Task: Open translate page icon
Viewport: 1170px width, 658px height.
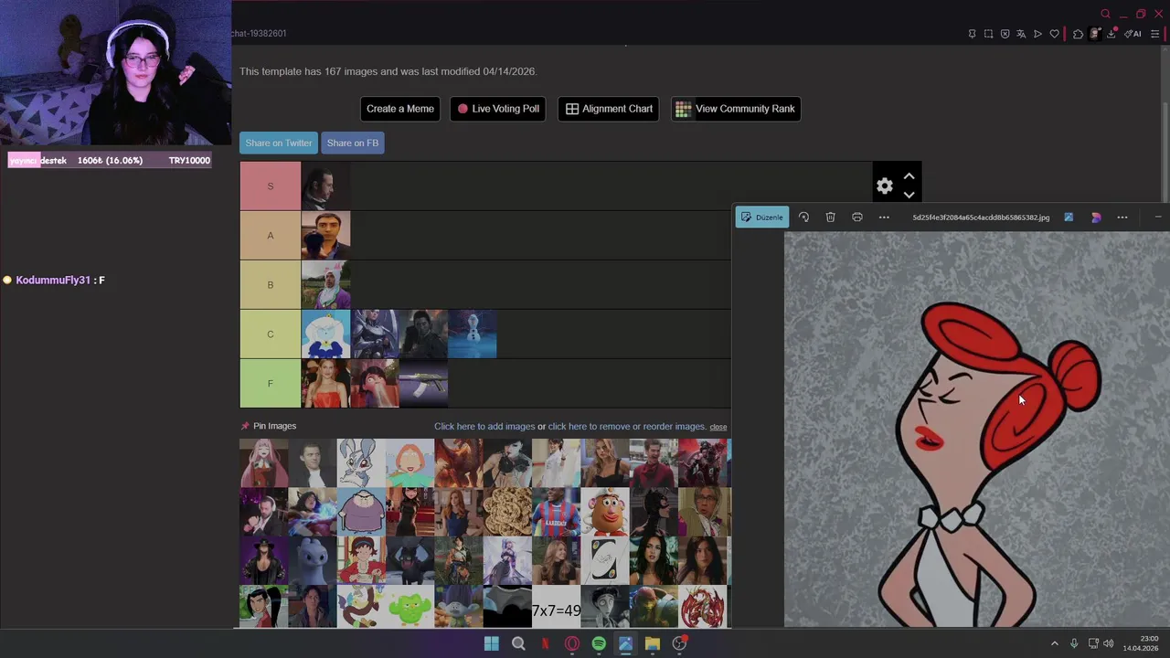Action: click(1021, 34)
